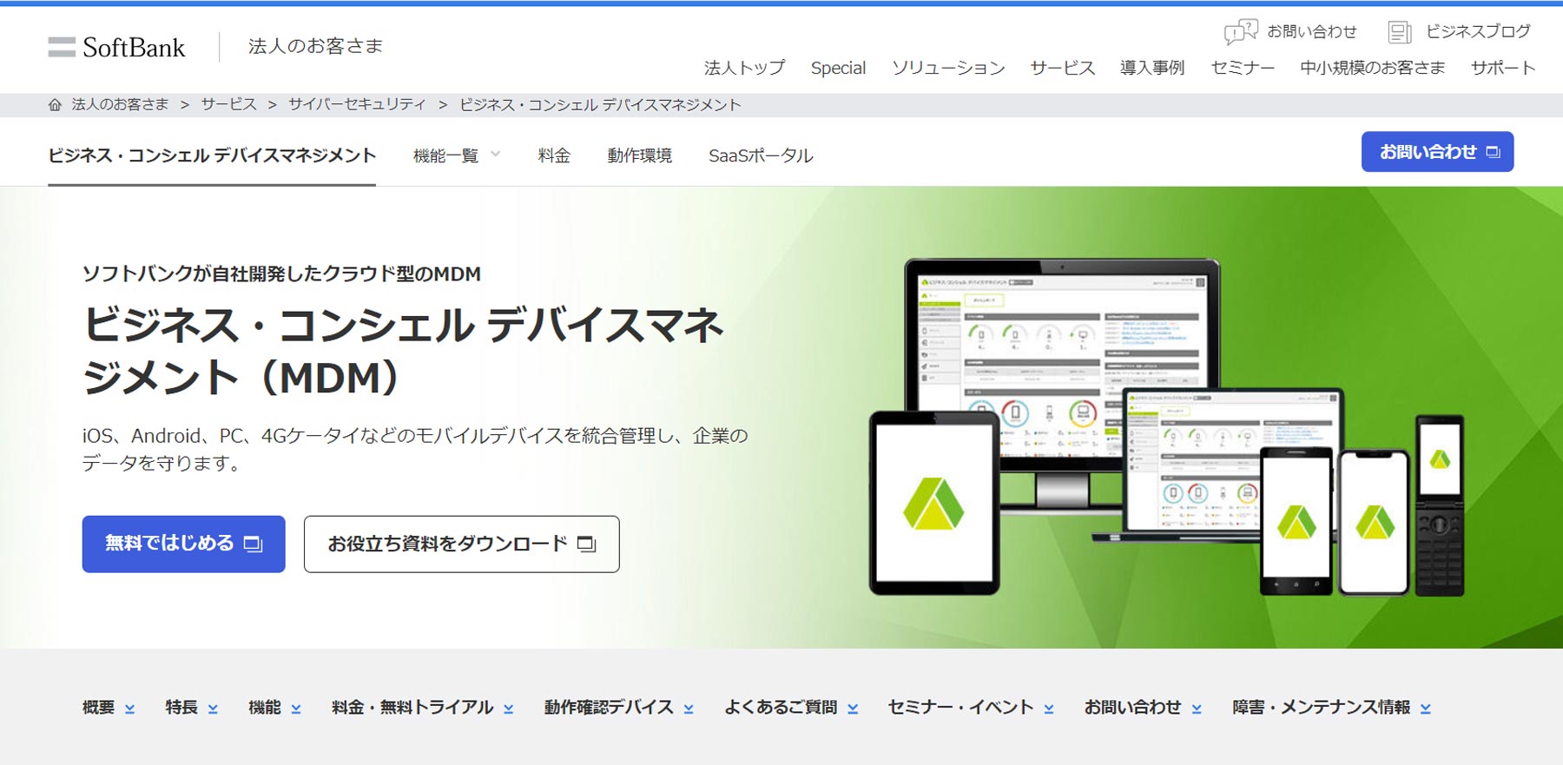
Task: Click サイバーセキュリティ breadcrumb link
Action: coord(357,104)
